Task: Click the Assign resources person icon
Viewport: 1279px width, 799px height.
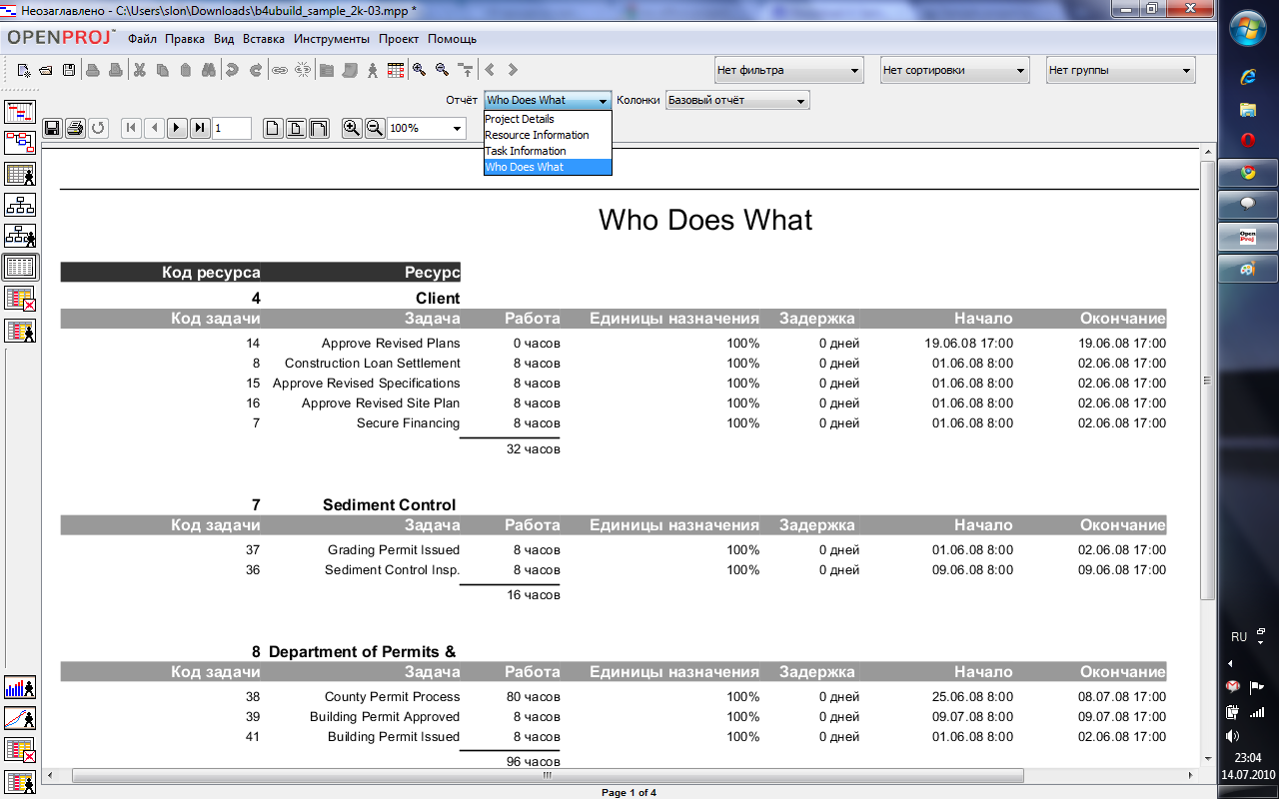Action: [x=373, y=70]
